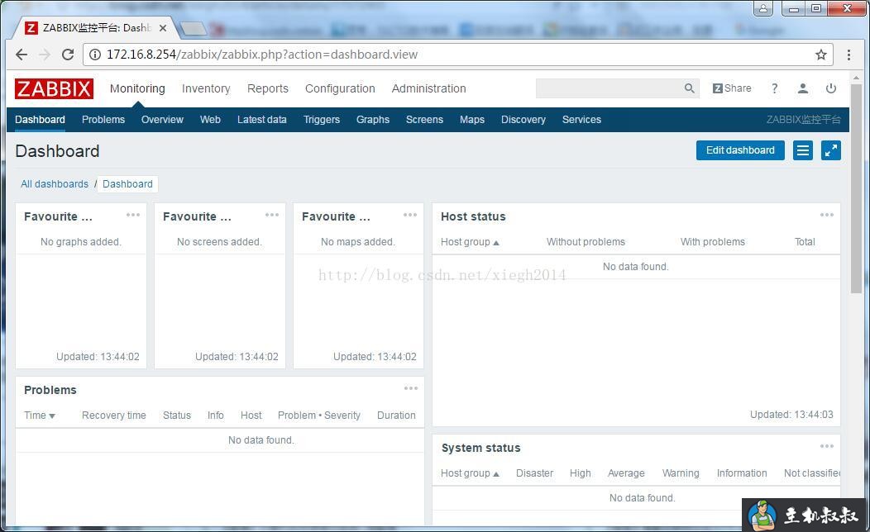Toggle Host group sorting in Host status widget
Viewport: 870px width, 532px height.
[470, 241]
